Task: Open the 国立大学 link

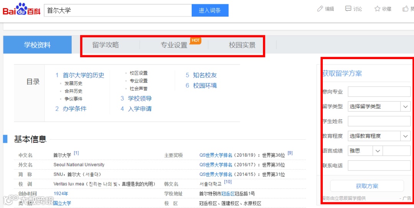Action: click(x=62, y=203)
